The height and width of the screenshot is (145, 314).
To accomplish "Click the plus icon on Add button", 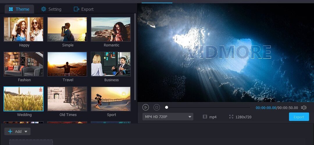I will 10,131.
